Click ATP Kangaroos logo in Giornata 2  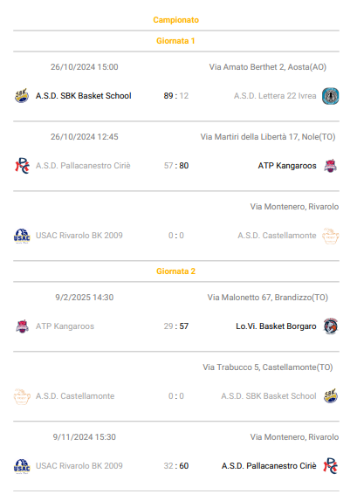(22, 326)
